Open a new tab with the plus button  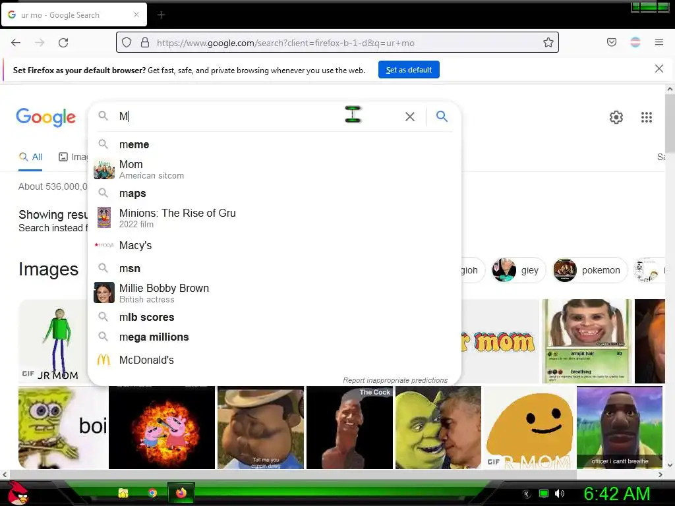click(x=161, y=15)
